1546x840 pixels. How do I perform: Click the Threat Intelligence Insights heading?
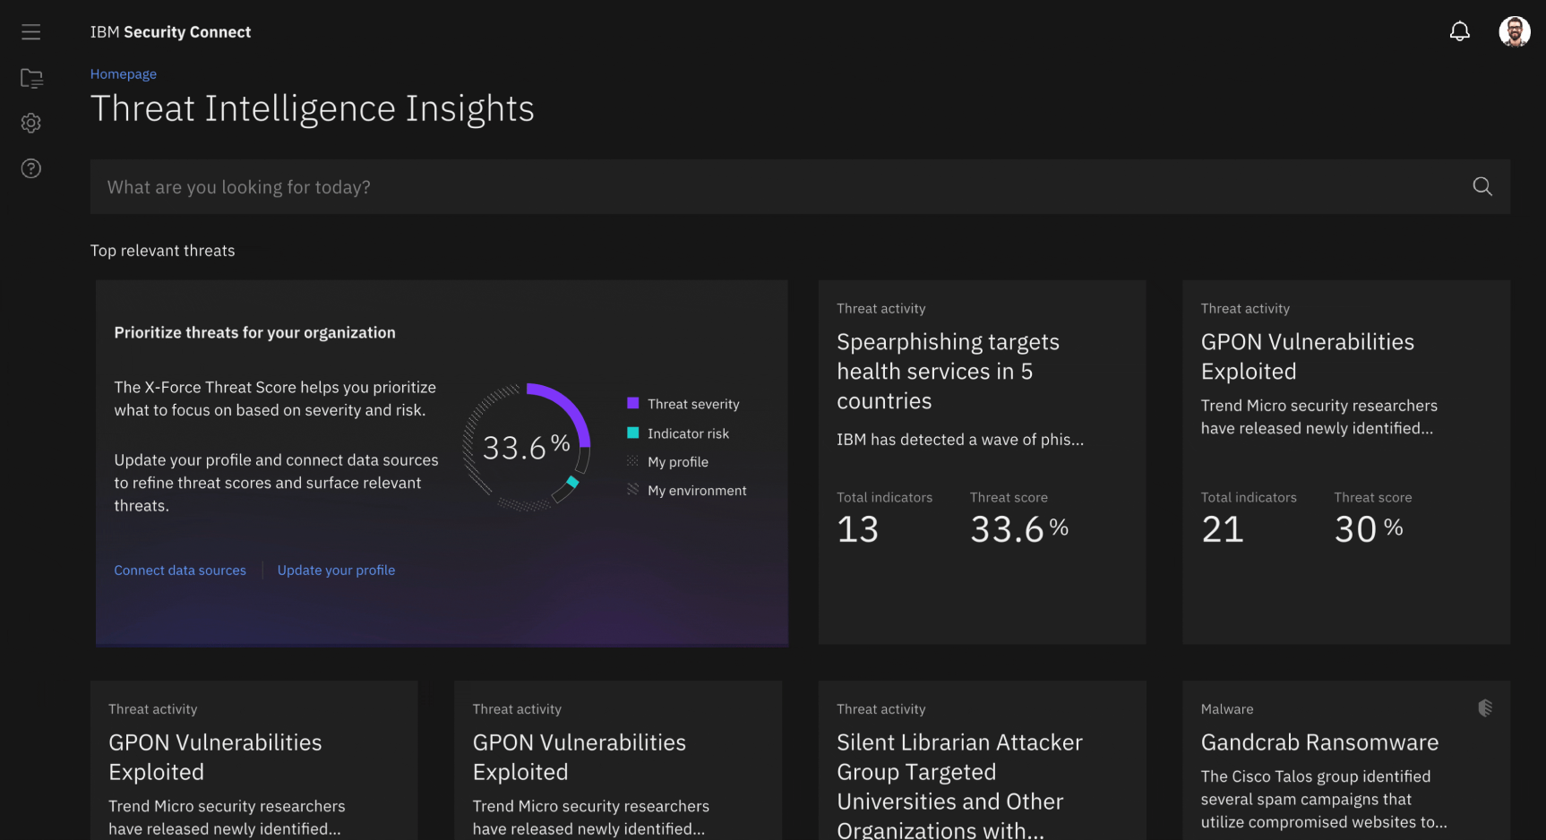tap(313, 109)
